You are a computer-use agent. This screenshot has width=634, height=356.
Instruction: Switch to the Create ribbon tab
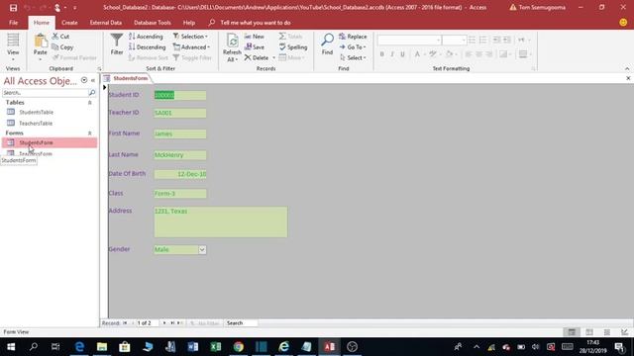pyautogui.click(x=69, y=23)
